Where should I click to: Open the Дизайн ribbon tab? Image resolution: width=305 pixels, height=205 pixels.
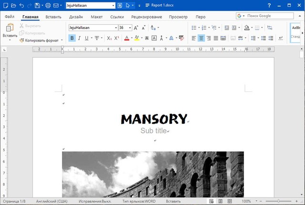click(x=76, y=17)
